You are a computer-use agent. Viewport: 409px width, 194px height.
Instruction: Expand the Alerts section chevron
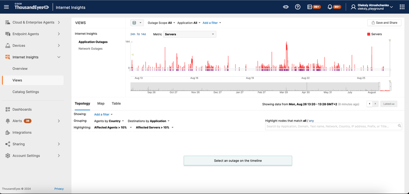[59, 121]
